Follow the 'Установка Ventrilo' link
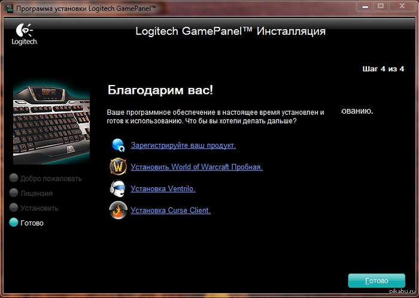 pos(163,188)
